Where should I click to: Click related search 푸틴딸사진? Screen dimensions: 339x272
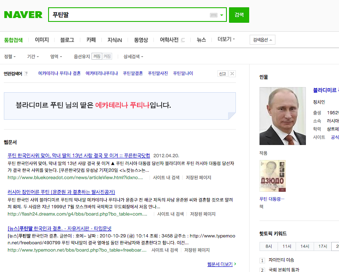pyautogui.click(x=158, y=73)
